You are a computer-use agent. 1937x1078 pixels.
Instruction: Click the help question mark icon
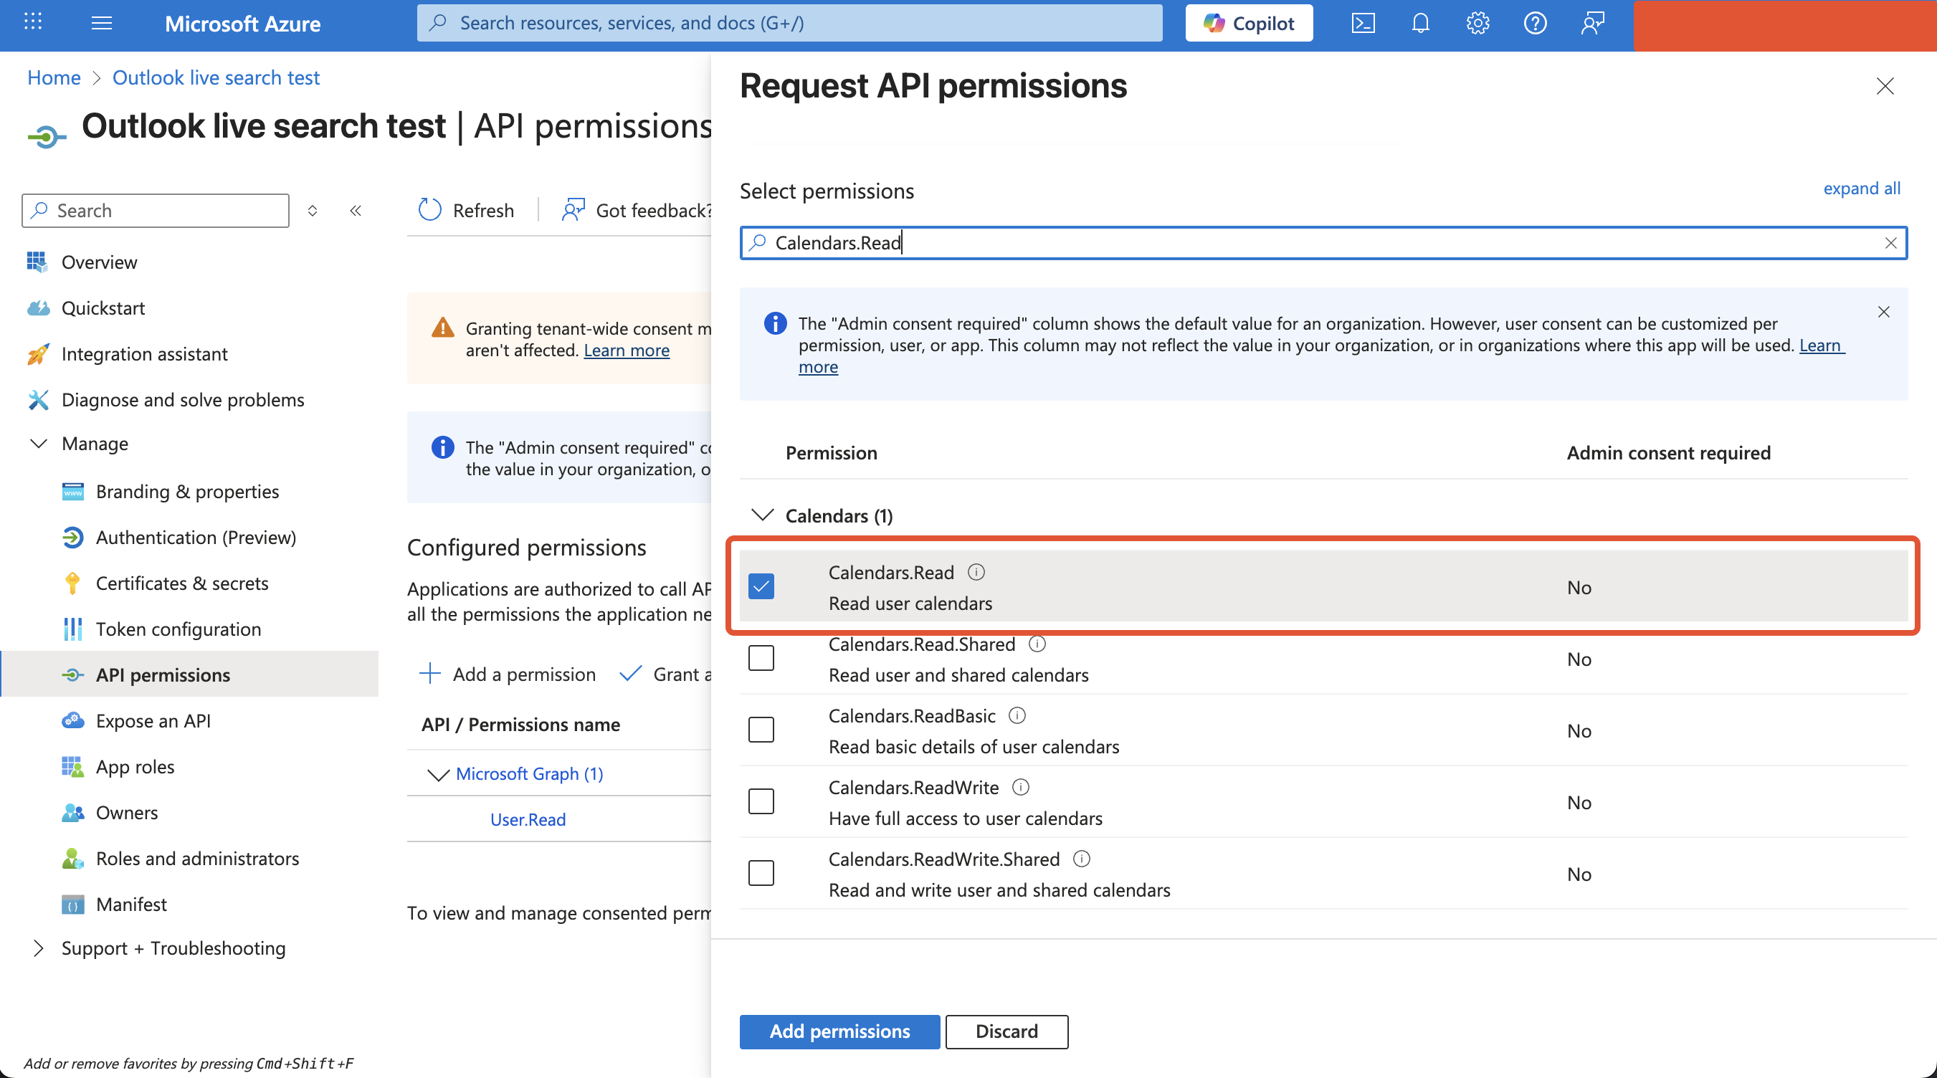coord(1535,24)
